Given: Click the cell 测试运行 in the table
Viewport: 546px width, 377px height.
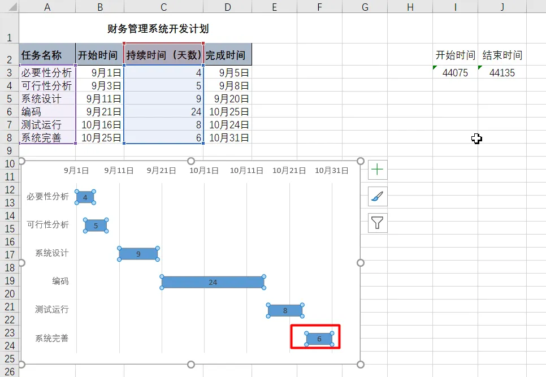Looking at the screenshot, I should 47,124.
